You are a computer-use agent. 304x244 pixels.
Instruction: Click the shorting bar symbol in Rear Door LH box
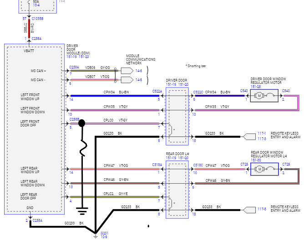click(171, 203)
